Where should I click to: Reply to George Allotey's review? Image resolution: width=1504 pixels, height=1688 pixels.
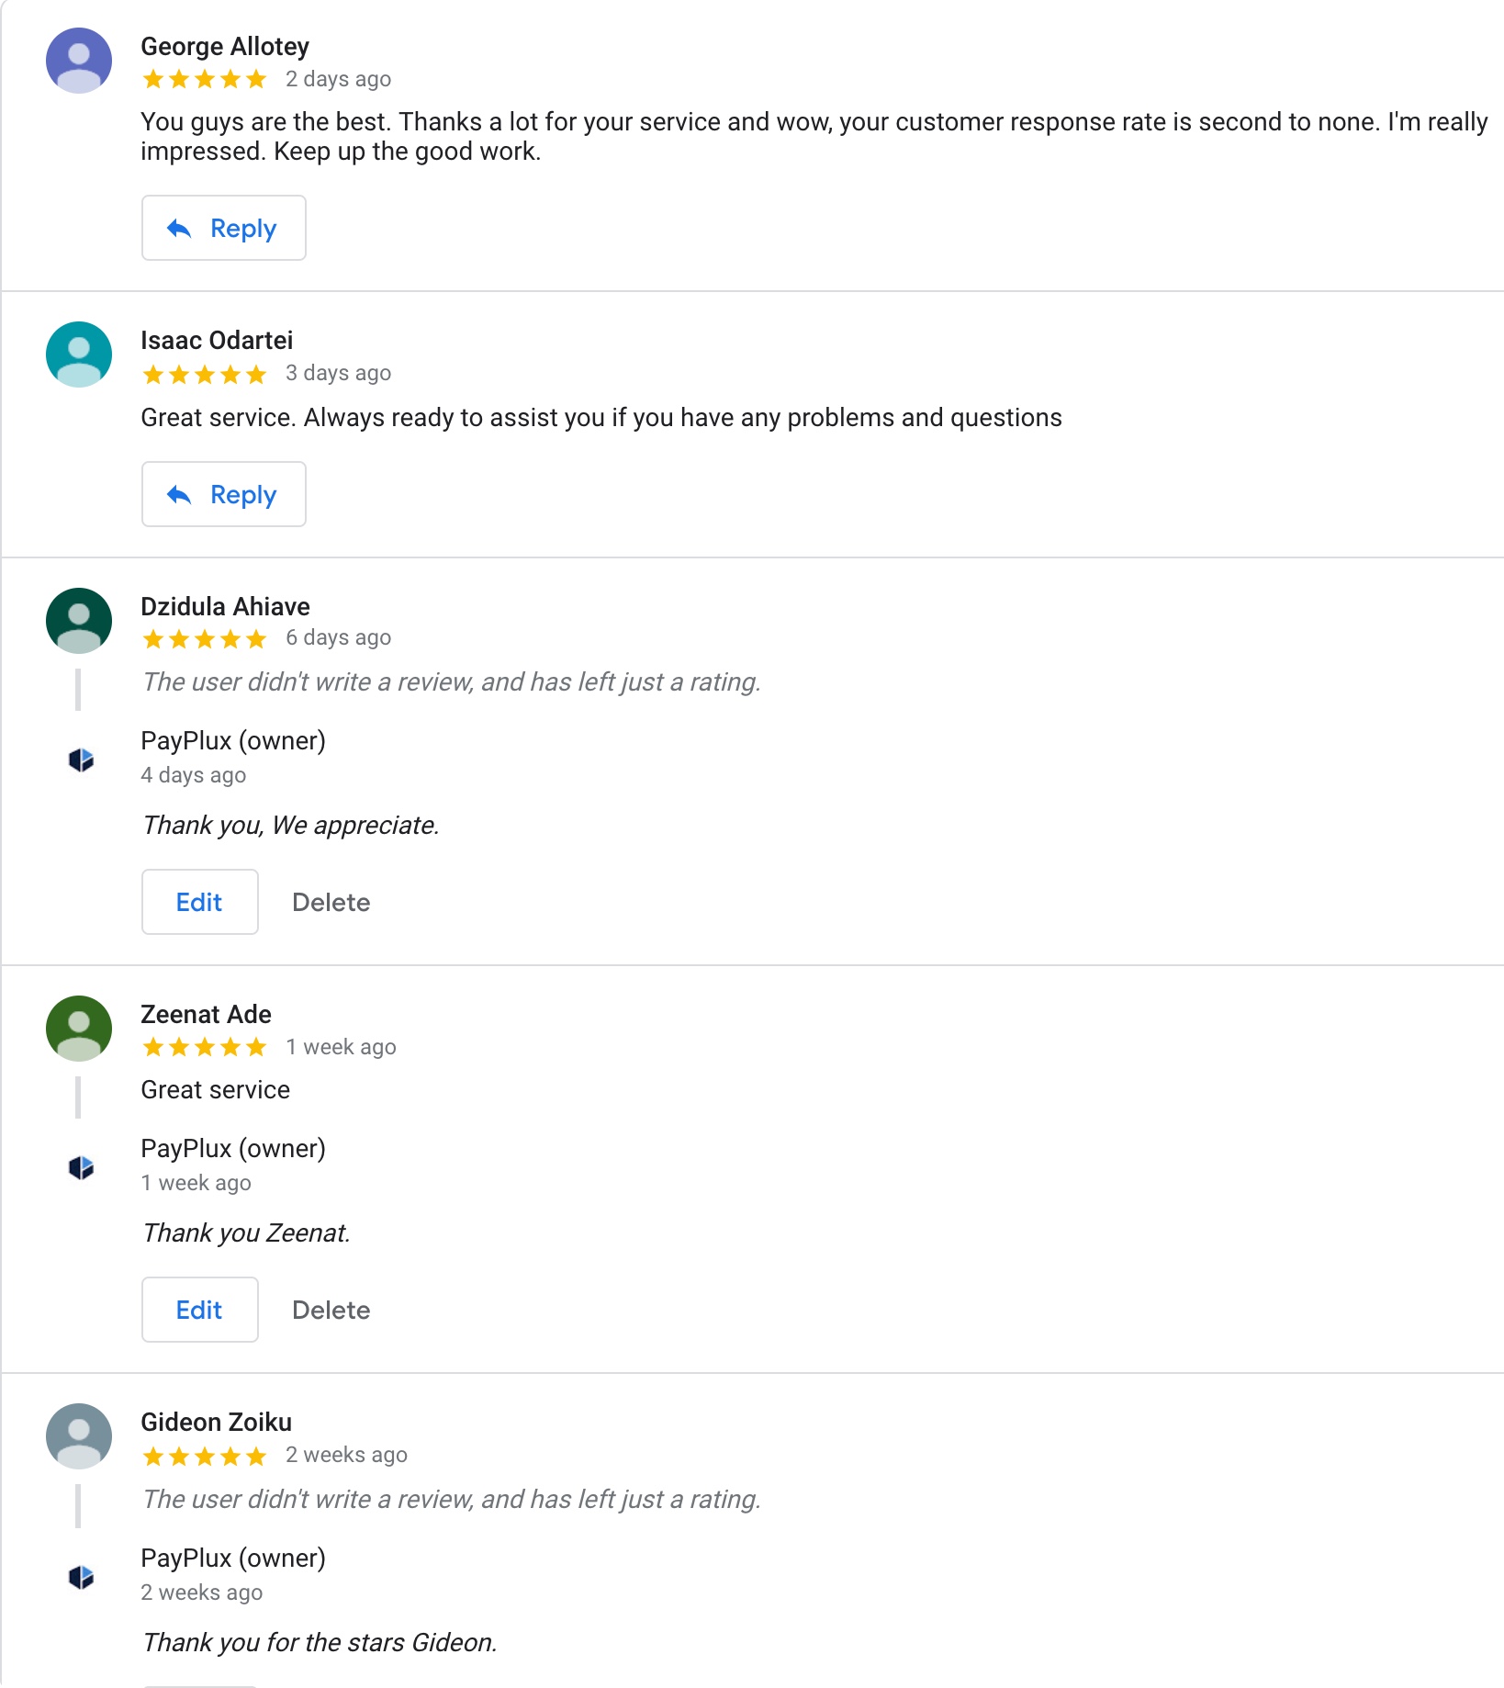[224, 228]
